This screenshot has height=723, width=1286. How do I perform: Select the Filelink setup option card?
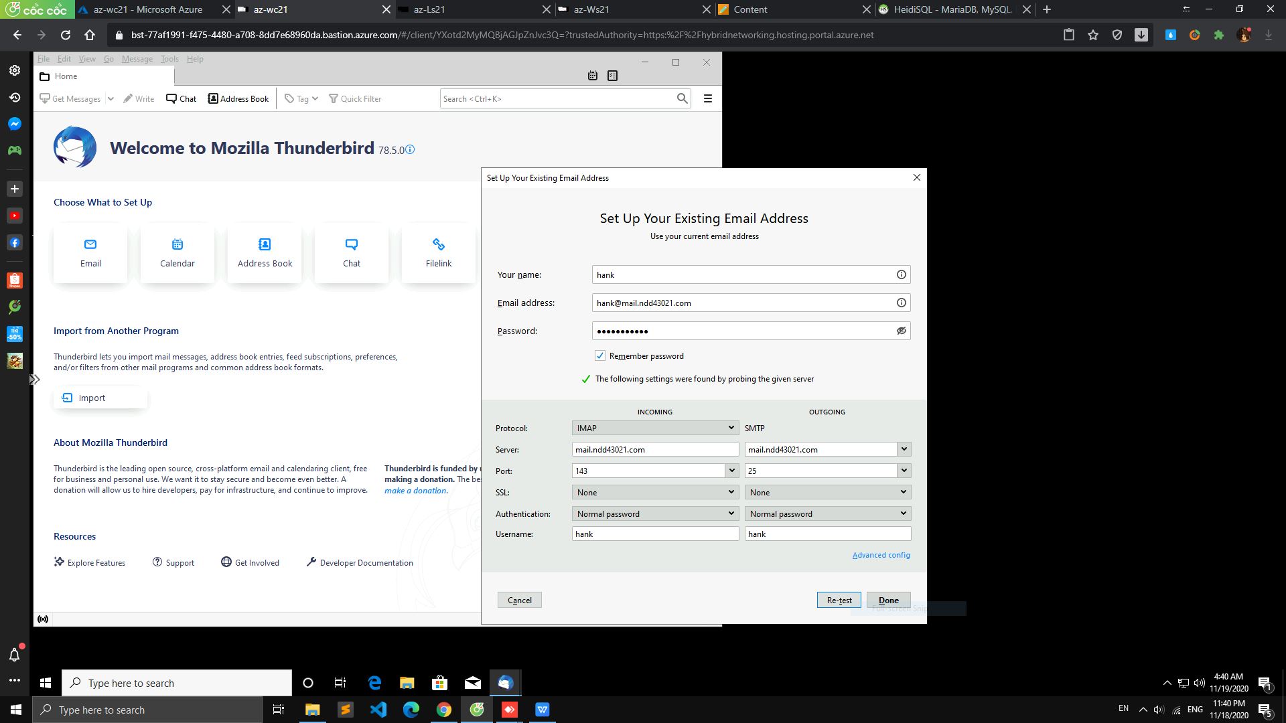pyautogui.click(x=438, y=253)
